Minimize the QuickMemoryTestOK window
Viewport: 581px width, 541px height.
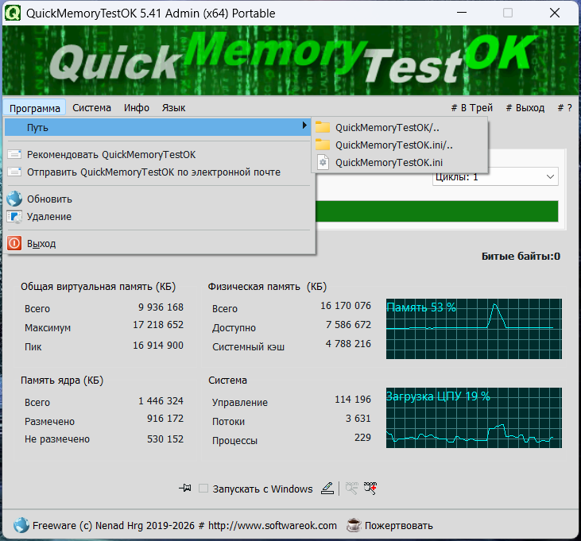[462, 13]
